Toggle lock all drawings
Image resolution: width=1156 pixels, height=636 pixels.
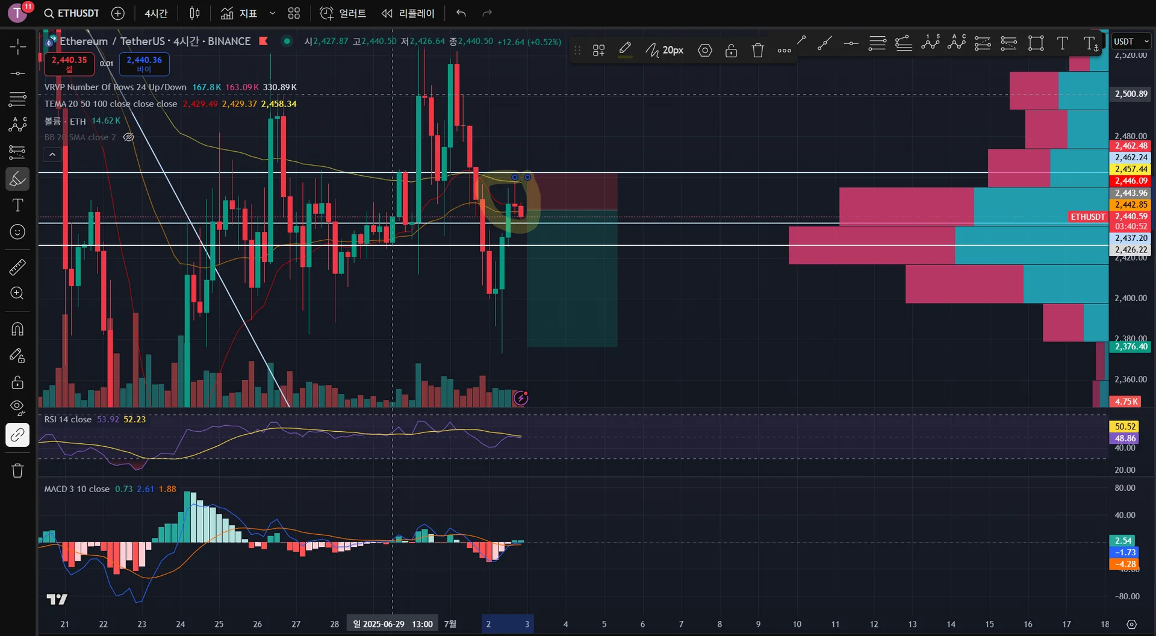click(17, 382)
